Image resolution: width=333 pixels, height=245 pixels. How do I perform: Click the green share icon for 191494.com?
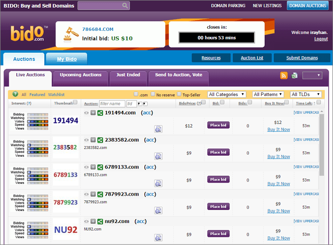100,113
